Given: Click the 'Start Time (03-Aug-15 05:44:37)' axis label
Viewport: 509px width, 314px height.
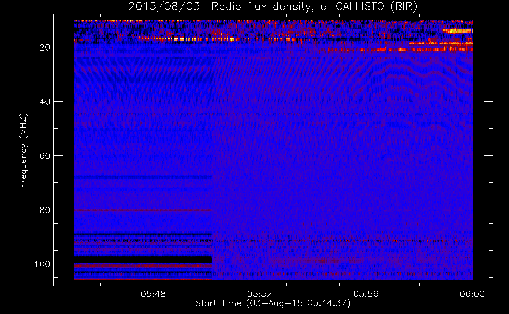Looking at the screenshot, I should (x=272, y=303).
